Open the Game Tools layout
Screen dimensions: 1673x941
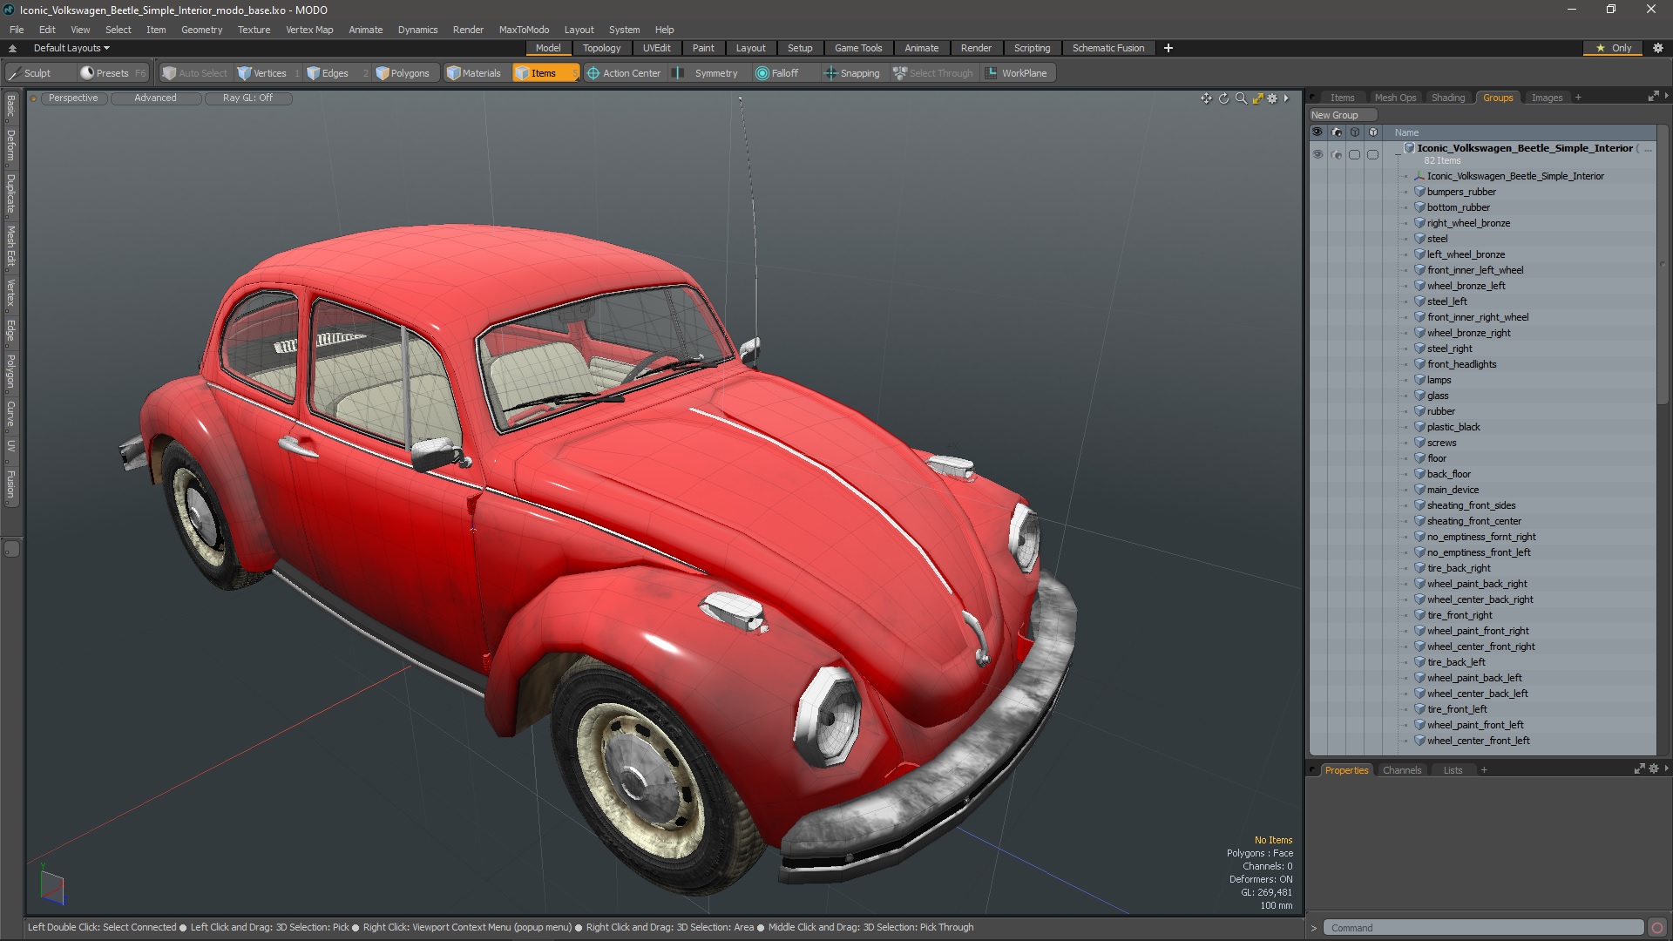click(x=858, y=48)
